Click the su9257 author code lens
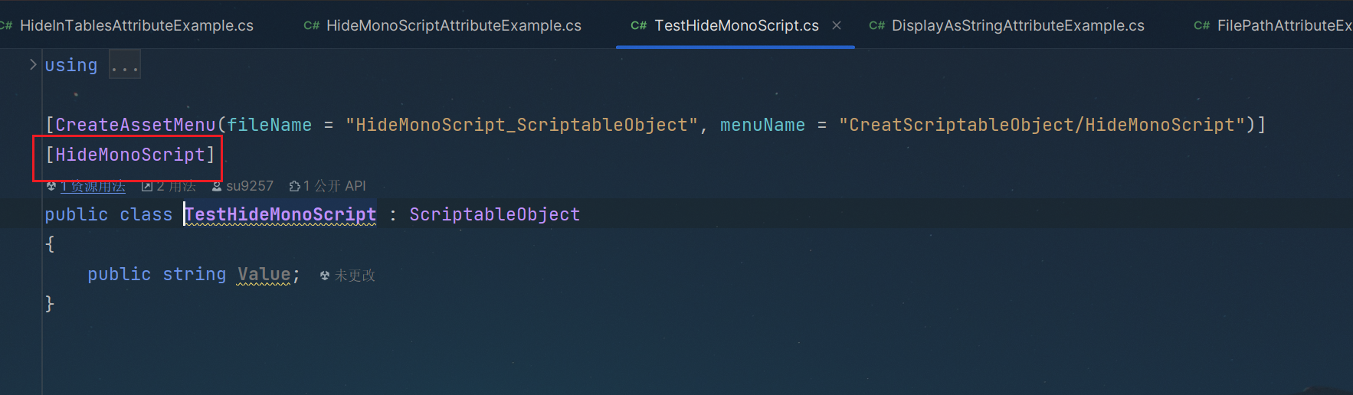 [243, 186]
